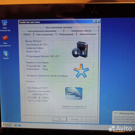Click the '1.66 ГГц, 0.99 ГБ ОЗУ' text
This screenshot has height=135, width=135.
(37, 101)
